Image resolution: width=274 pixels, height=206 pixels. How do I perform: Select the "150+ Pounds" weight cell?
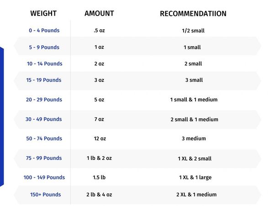[x=46, y=195]
